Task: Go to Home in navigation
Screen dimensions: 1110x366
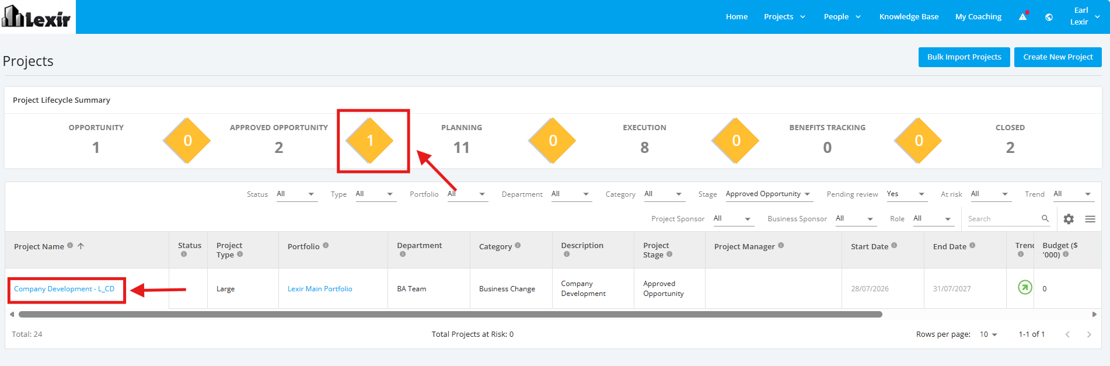Action: 736,16
